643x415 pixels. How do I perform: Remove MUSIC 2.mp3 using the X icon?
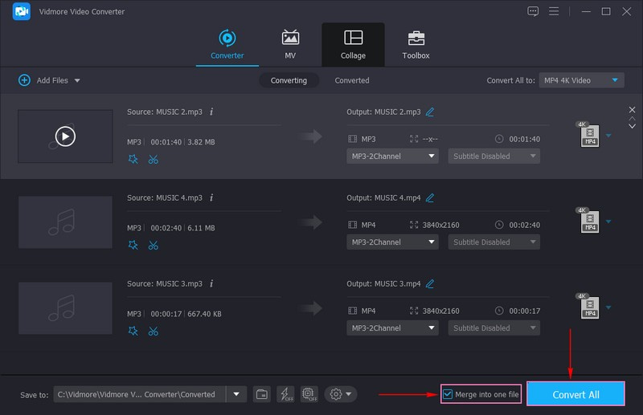click(632, 110)
